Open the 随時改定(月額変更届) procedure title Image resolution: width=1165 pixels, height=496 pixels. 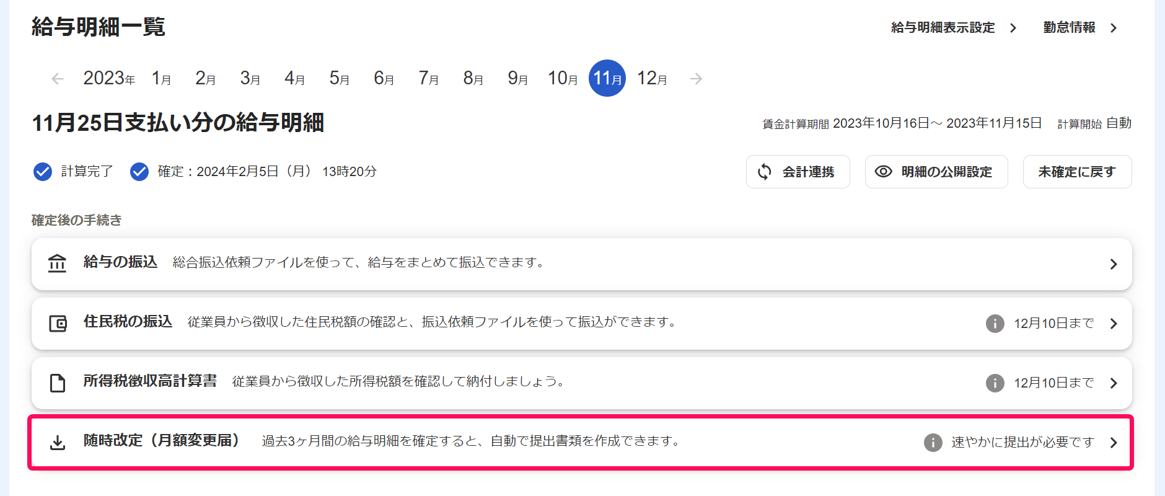click(x=162, y=441)
